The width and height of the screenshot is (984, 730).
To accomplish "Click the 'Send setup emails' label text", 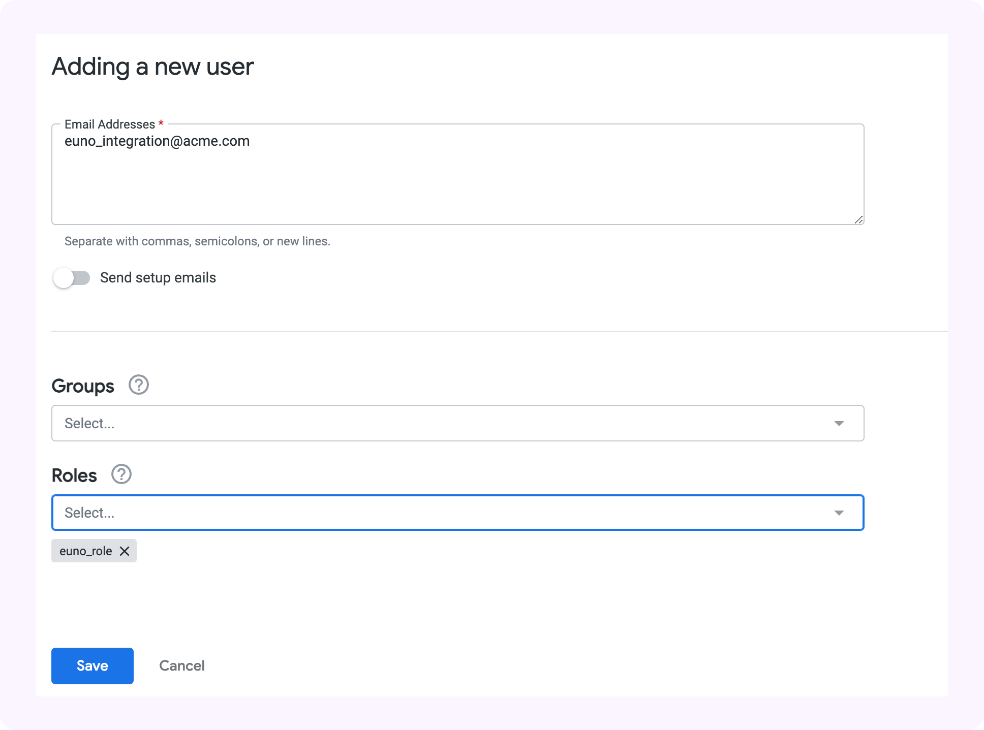I will click(158, 278).
